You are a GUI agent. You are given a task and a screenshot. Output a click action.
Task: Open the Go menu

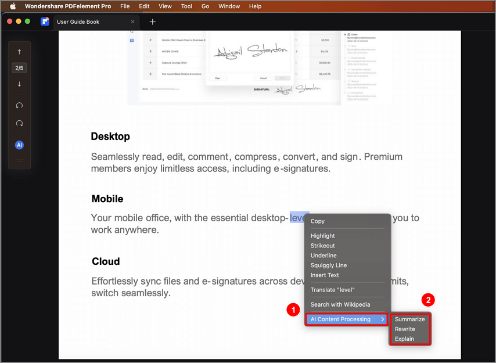(205, 6)
